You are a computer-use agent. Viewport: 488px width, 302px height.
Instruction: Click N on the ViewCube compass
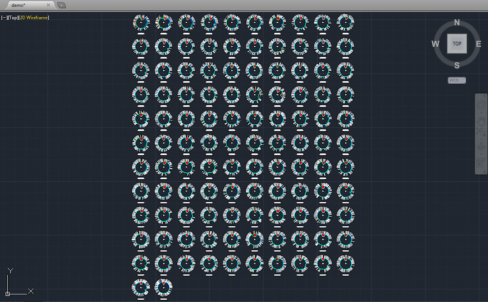[x=457, y=23]
